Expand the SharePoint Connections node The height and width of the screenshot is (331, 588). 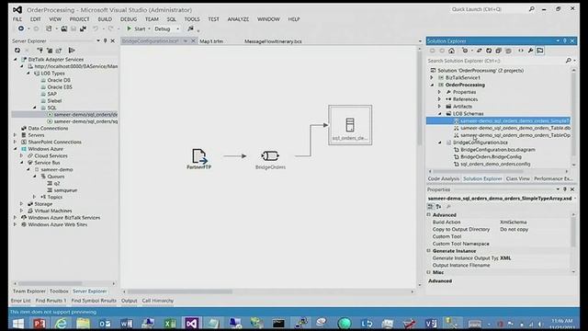(16, 142)
